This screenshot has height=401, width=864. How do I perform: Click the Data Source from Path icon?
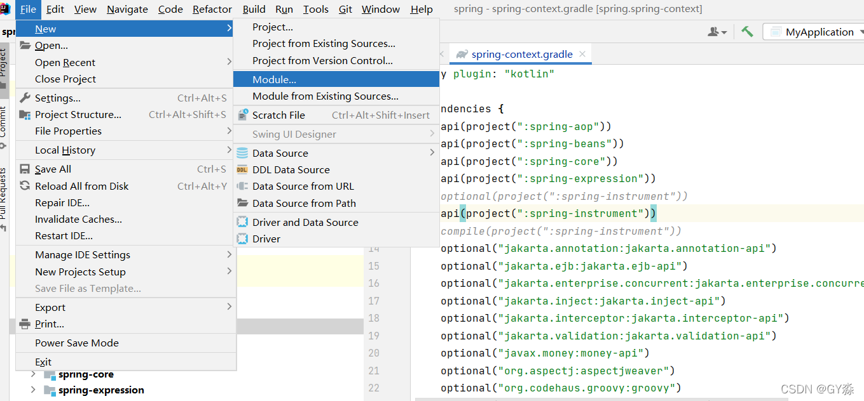pos(242,203)
